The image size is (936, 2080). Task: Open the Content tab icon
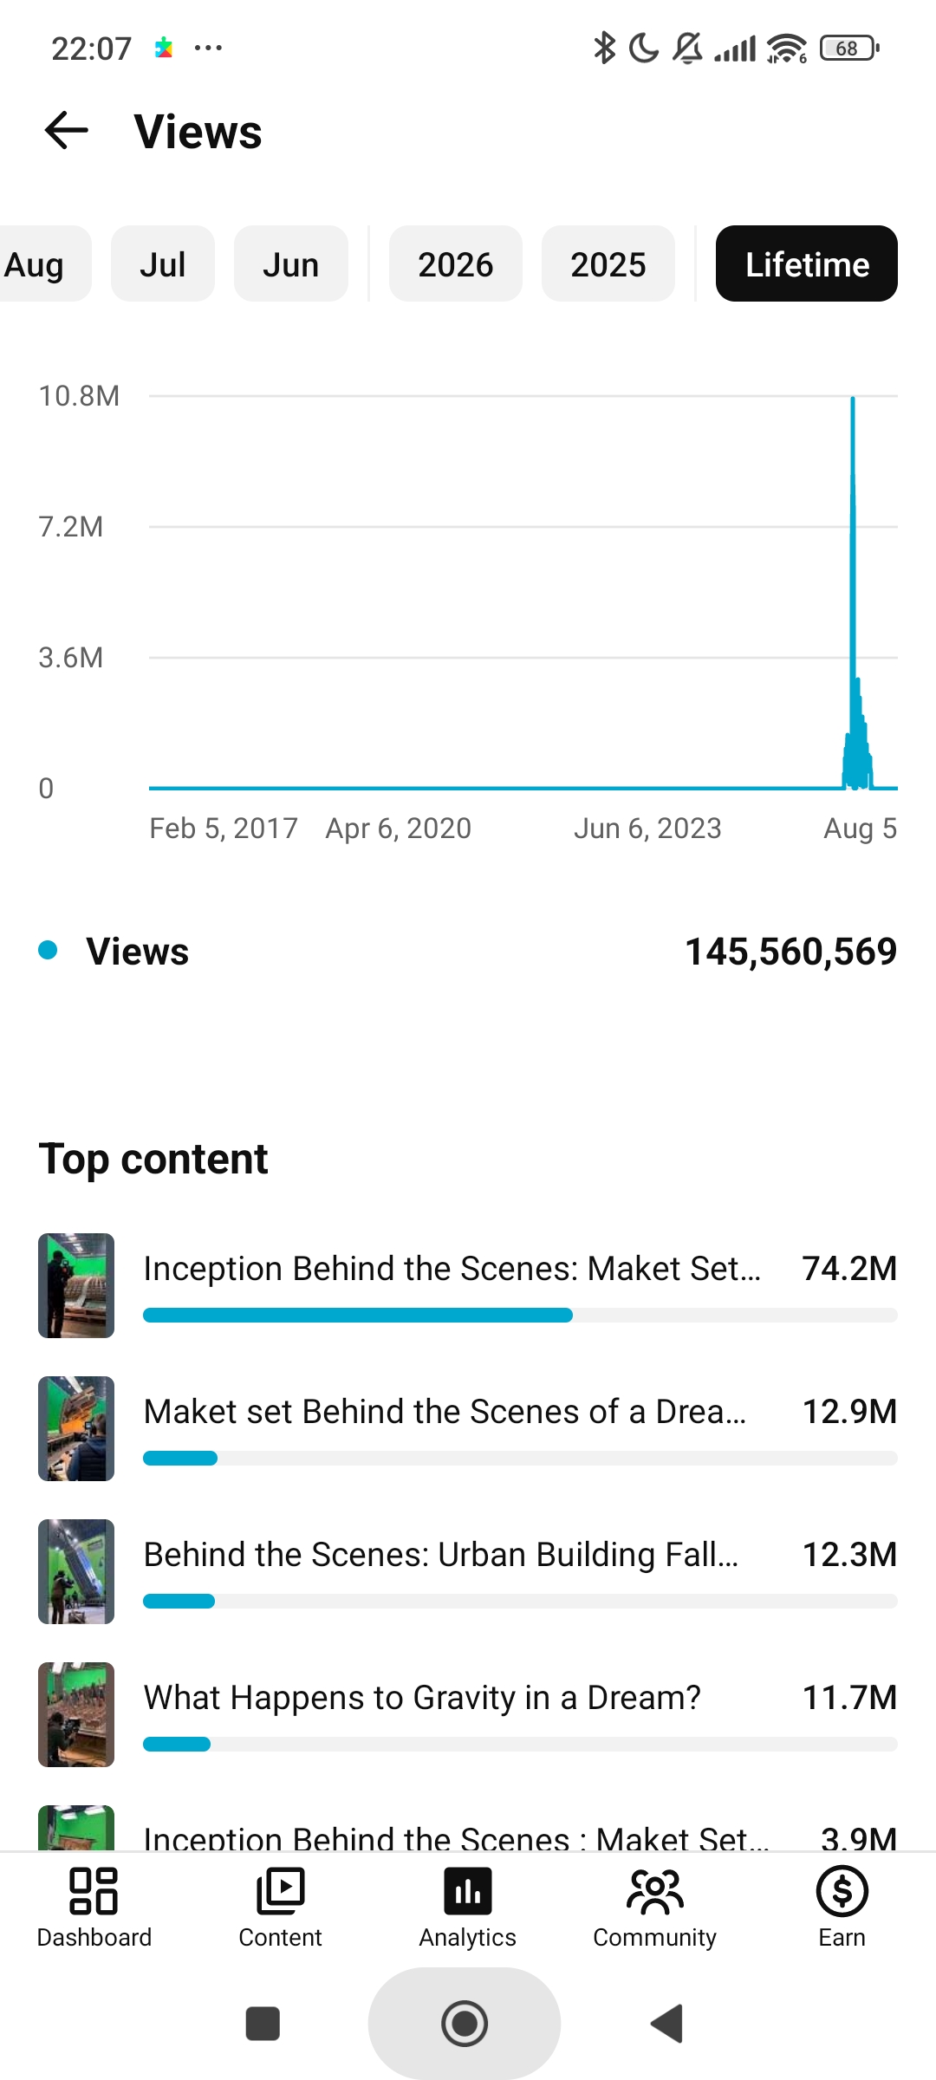pos(280,1891)
